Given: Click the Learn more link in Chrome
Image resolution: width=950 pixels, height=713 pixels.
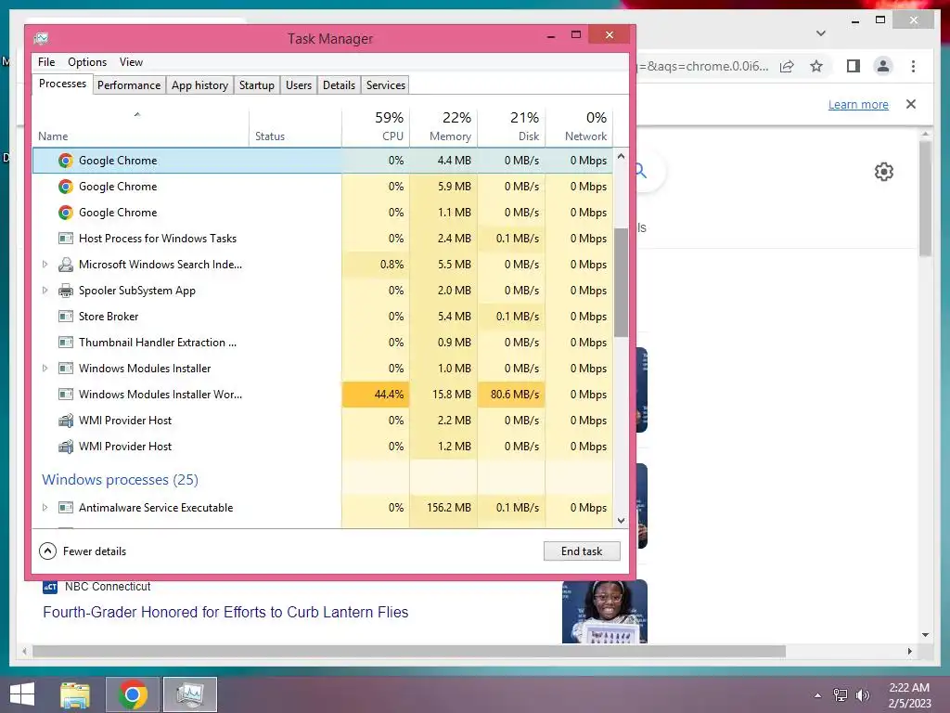Looking at the screenshot, I should [858, 104].
